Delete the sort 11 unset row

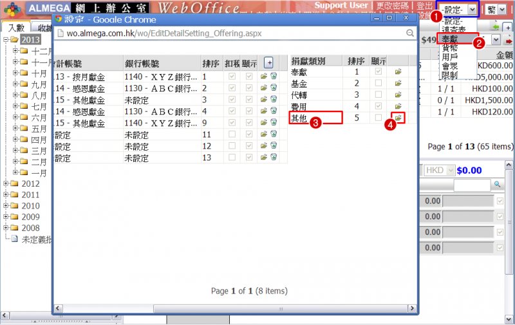274,134
